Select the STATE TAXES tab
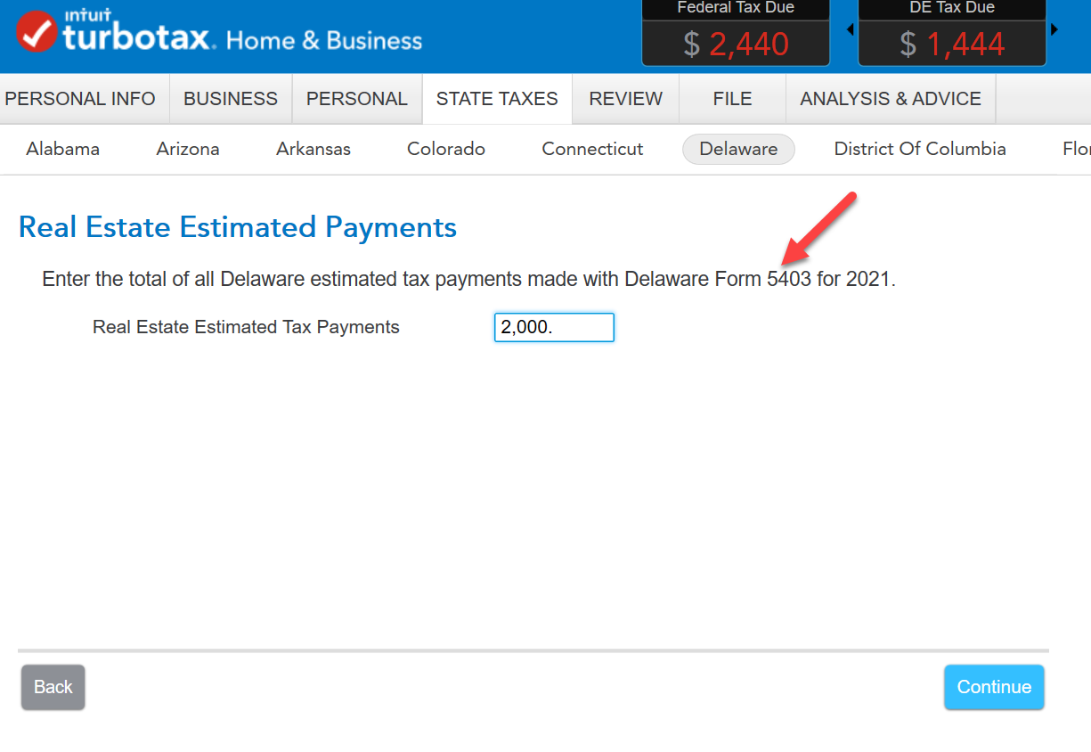1091x752 pixels. coord(497,99)
